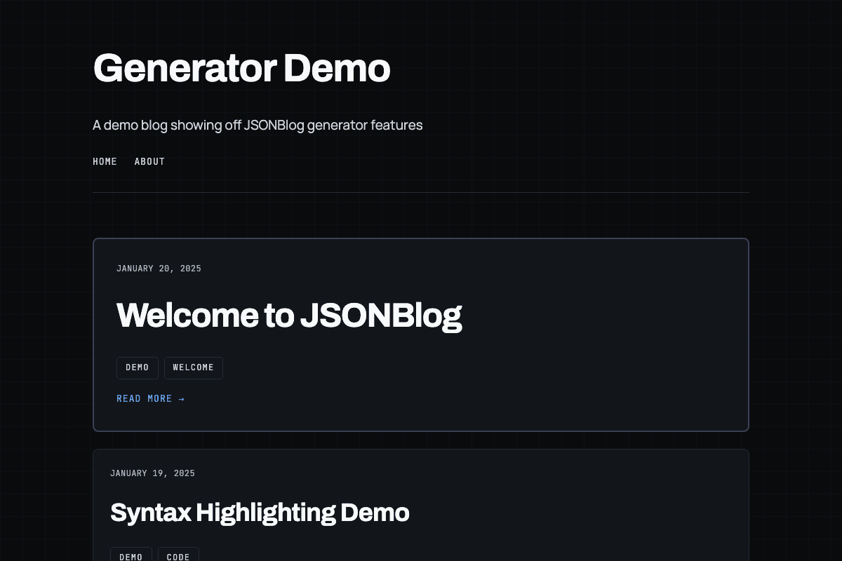Click the divider line below the navigation

421,192
